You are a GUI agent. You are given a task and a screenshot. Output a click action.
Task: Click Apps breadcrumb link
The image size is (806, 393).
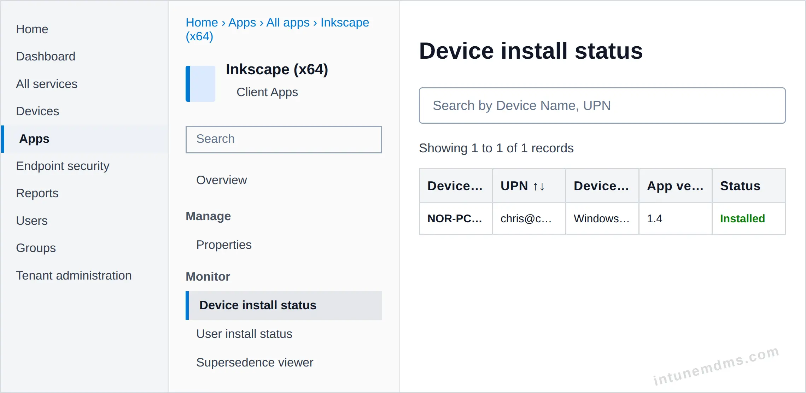[242, 22]
